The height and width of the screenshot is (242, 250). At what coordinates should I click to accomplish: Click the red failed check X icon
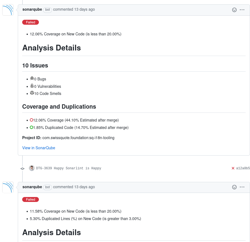(x=233, y=168)
